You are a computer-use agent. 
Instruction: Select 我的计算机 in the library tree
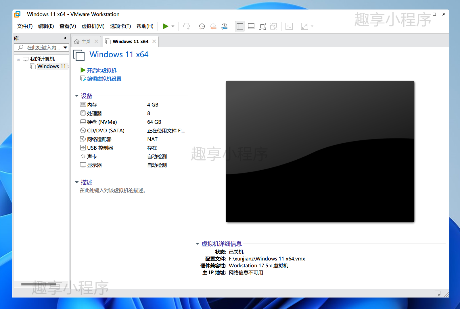pyautogui.click(x=42, y=59)
